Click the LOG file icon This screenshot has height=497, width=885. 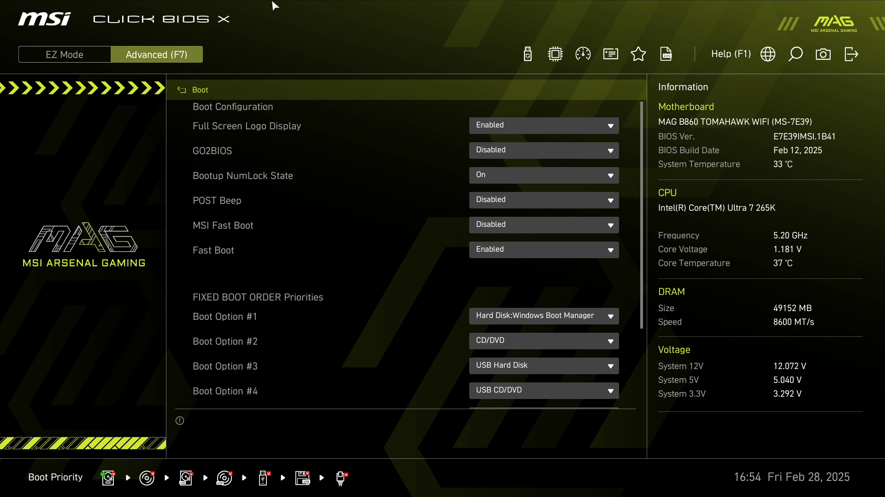[x=666, y=54]
